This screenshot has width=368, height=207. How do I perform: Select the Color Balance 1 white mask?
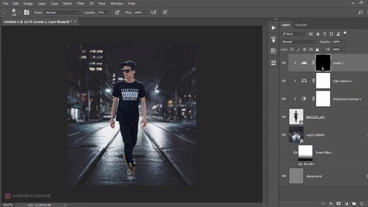tap(323, 80)
